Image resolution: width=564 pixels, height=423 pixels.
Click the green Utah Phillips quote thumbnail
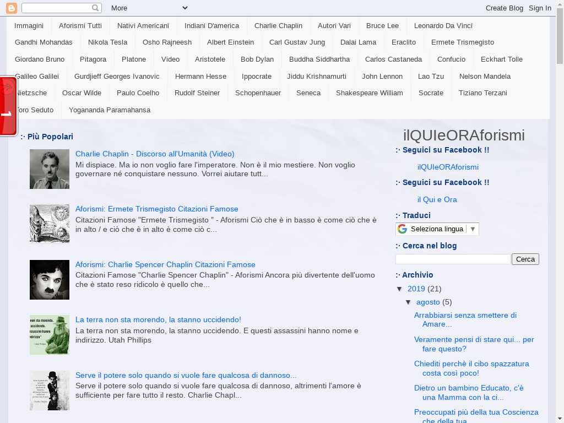click(50, 335)
